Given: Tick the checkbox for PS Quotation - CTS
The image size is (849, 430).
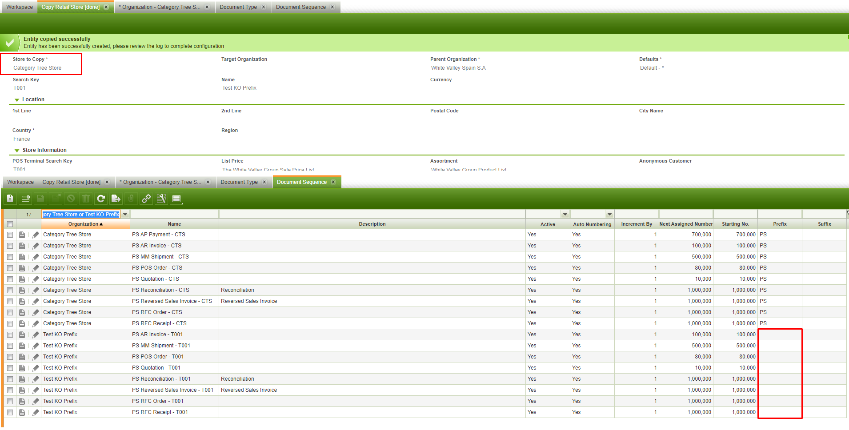Looking at the screenshot, I should point(10,279).
